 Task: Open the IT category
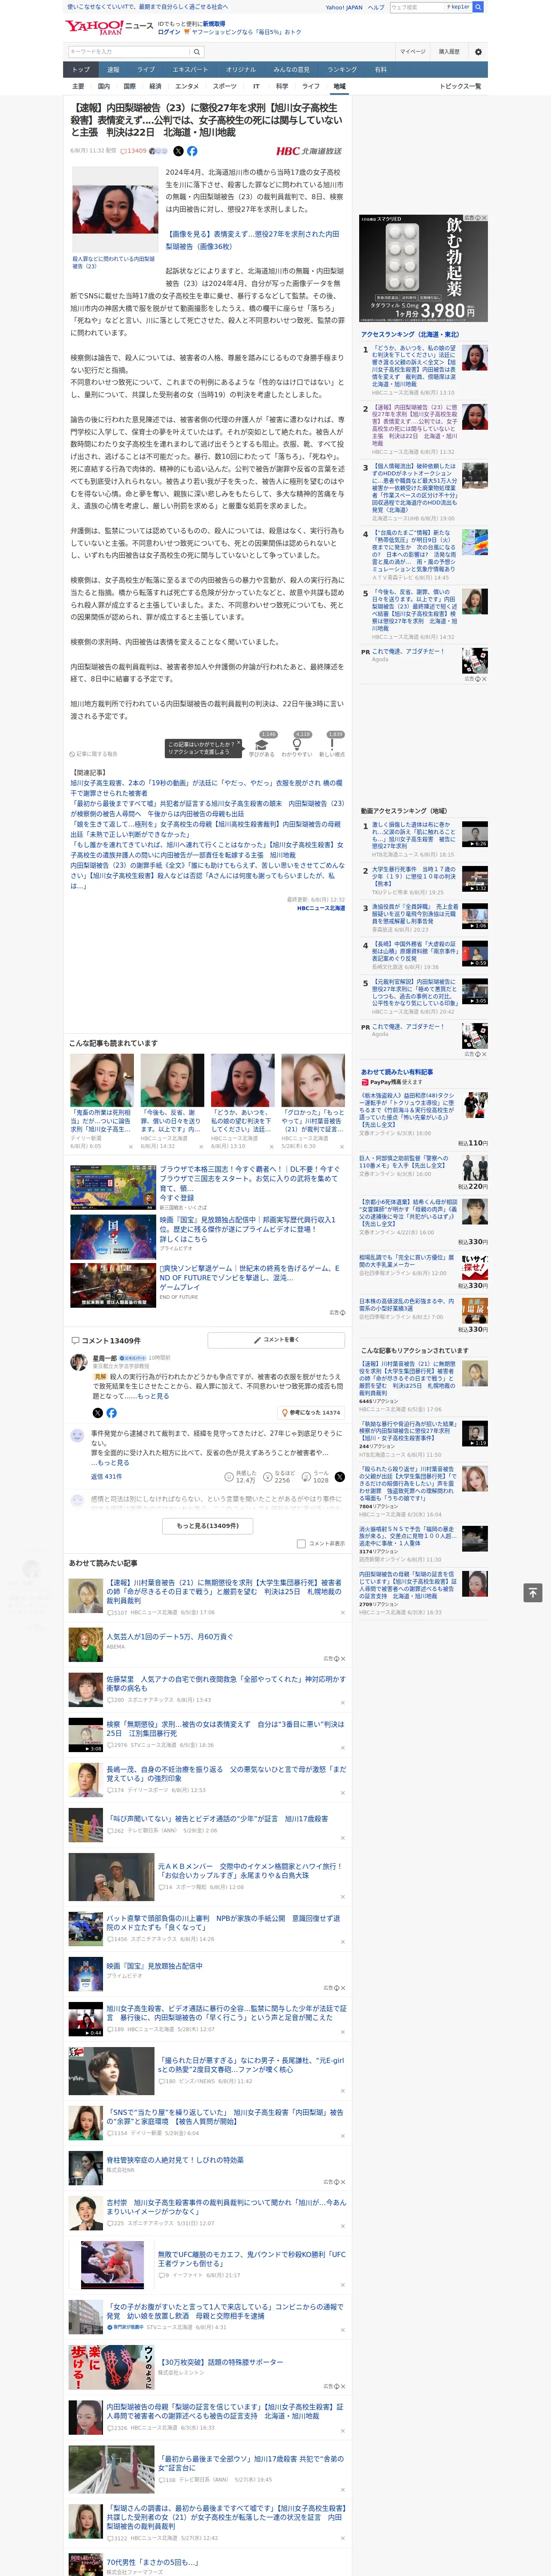256,86
